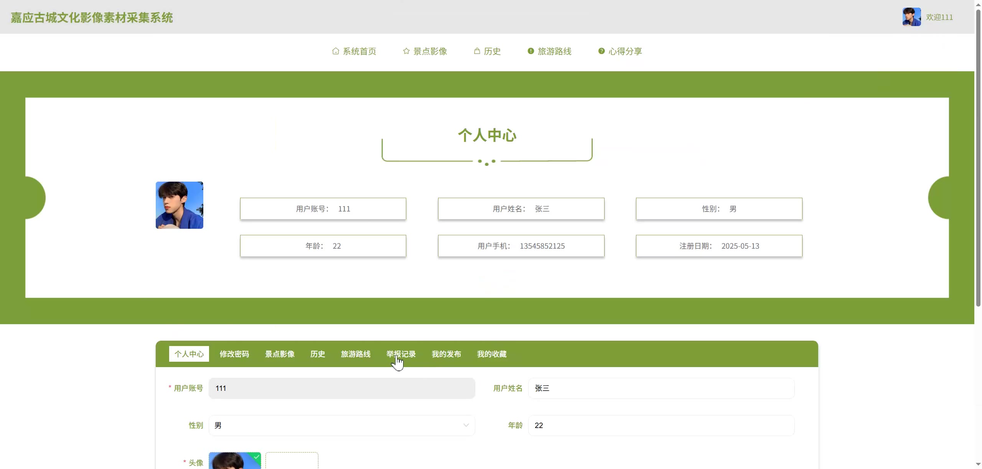The width and height of the screenshot is (982, 469).
Task: Click the bag icon beside 历史
Action: [x=477, y=51]
